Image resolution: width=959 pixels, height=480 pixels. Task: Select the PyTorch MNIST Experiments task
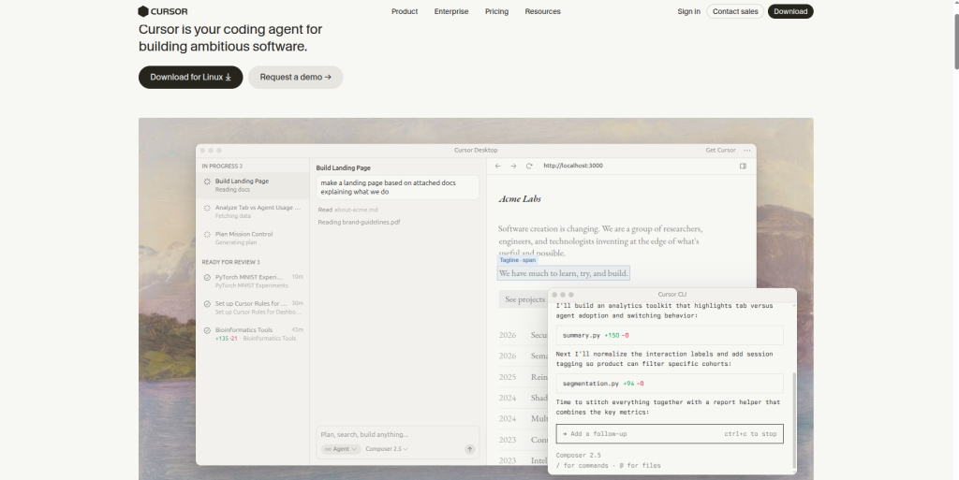[x=253, y=281]
